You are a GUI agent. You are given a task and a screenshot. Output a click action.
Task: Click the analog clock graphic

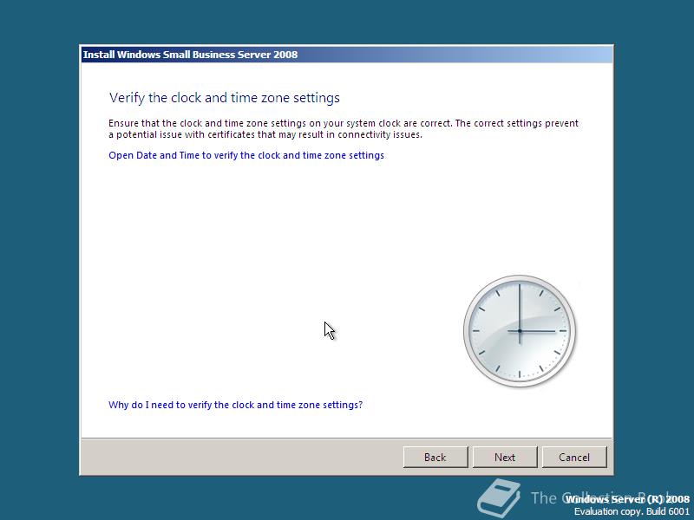pyautogui.click(x=520, y=331)
